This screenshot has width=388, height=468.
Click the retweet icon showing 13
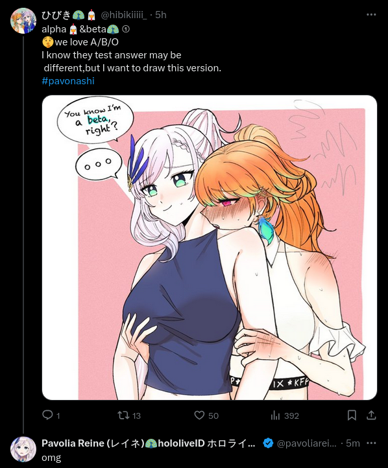[123, 415]
